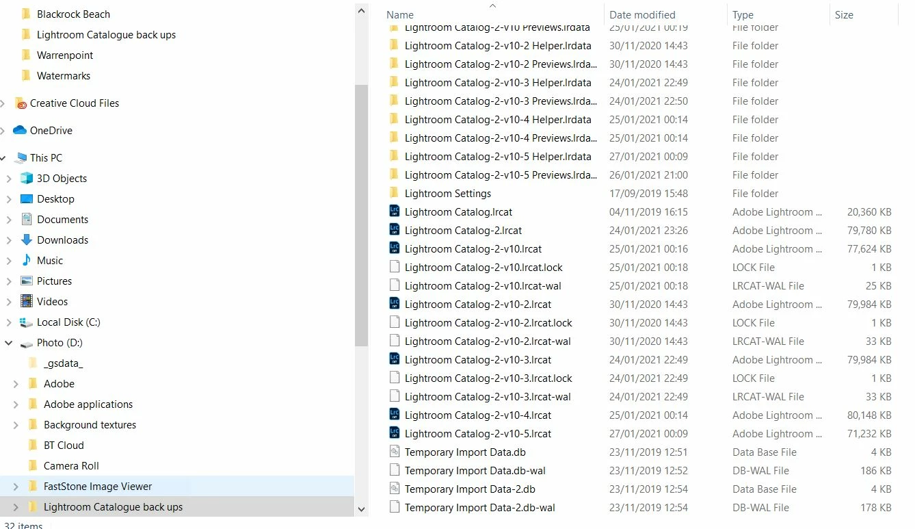Screen dimensions: 915x529
Task: Select the Camera Roll folder in tree
Action: pyautogui.click(x=71, y=466)
